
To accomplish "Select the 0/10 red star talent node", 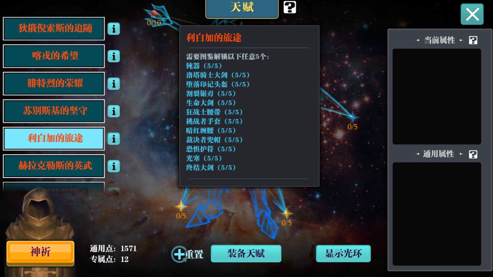I will [154, 14].
